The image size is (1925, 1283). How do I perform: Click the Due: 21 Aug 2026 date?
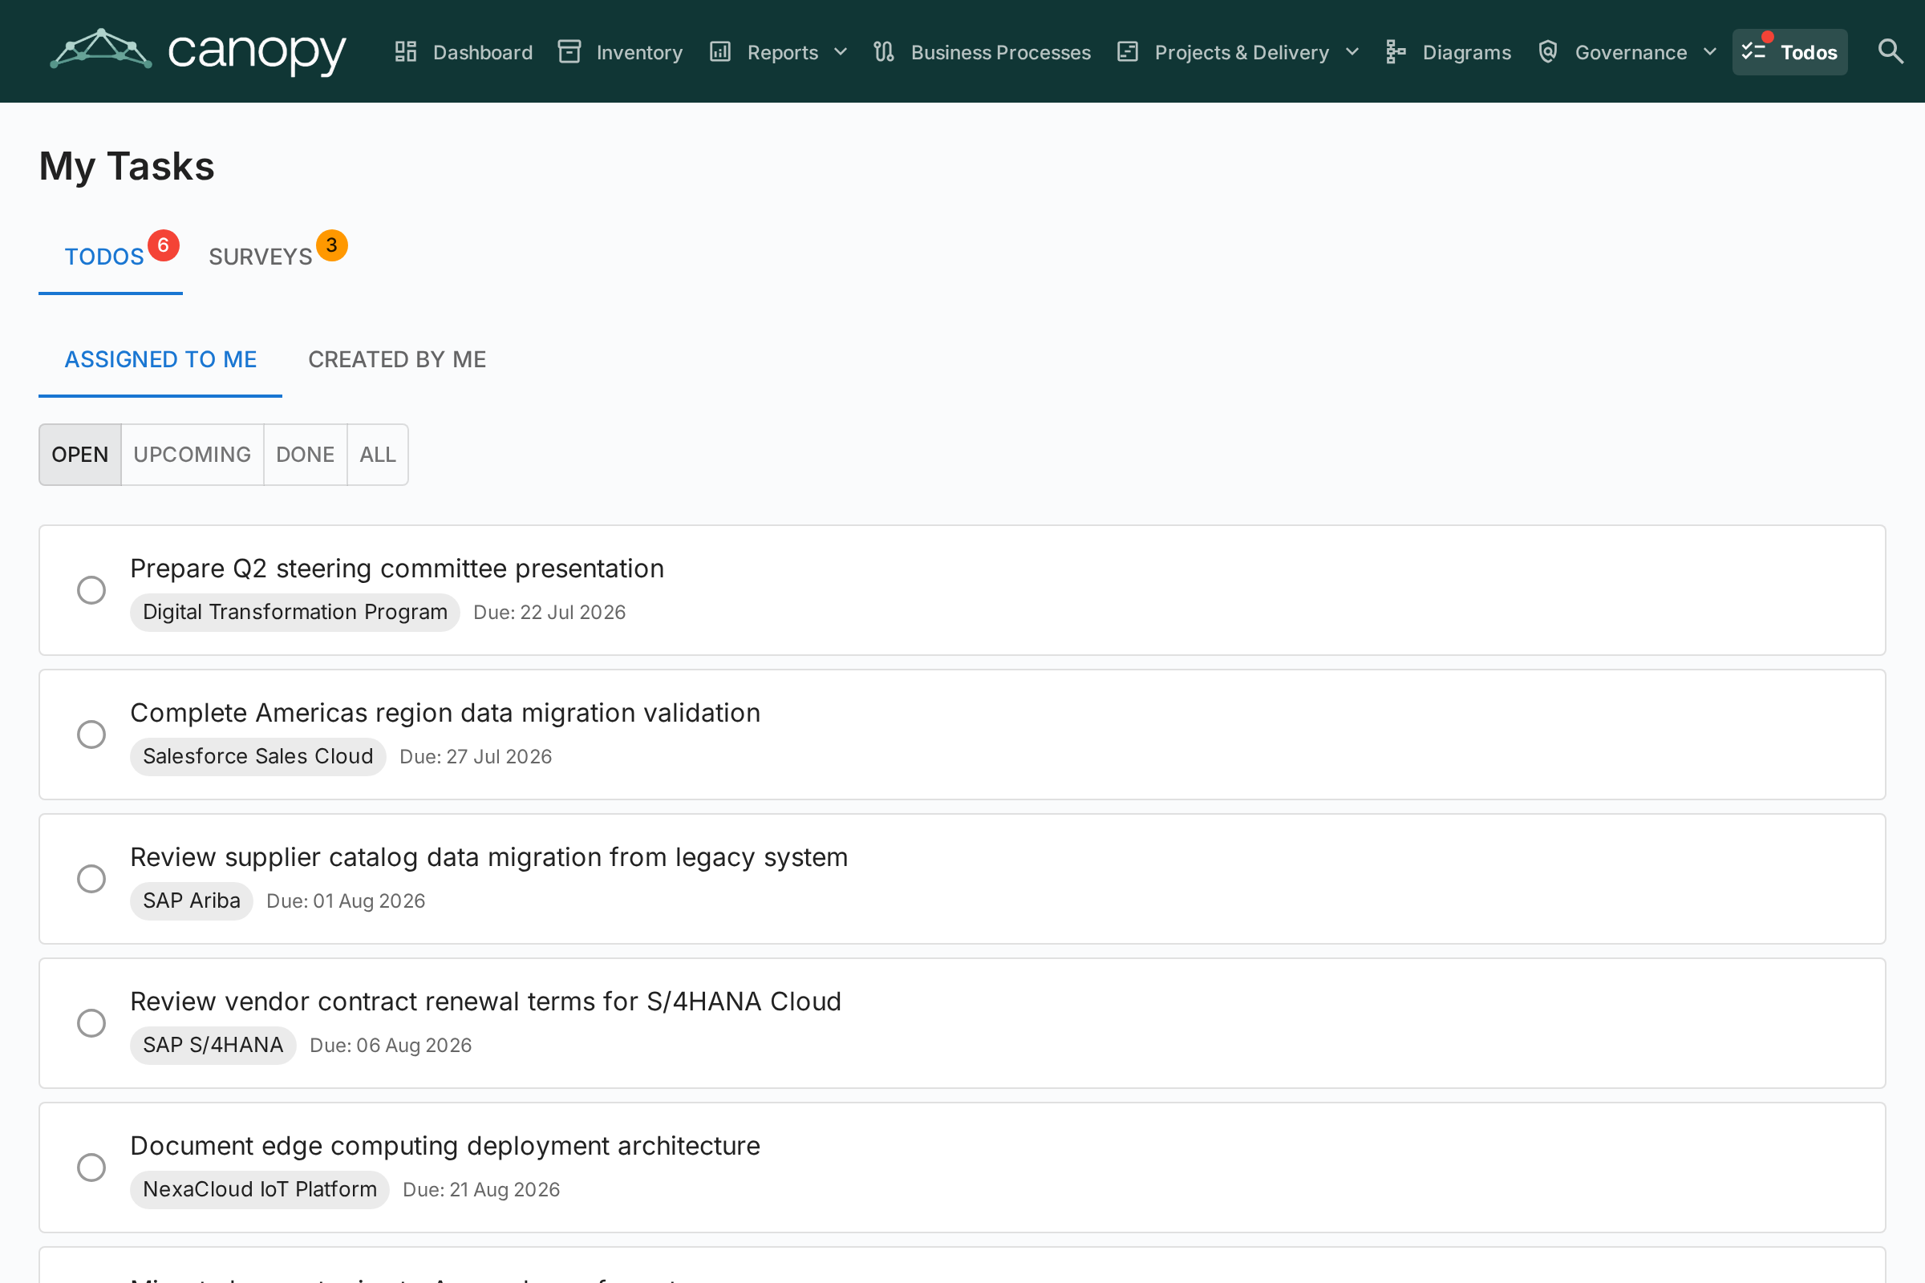(x=481, y=1190)
